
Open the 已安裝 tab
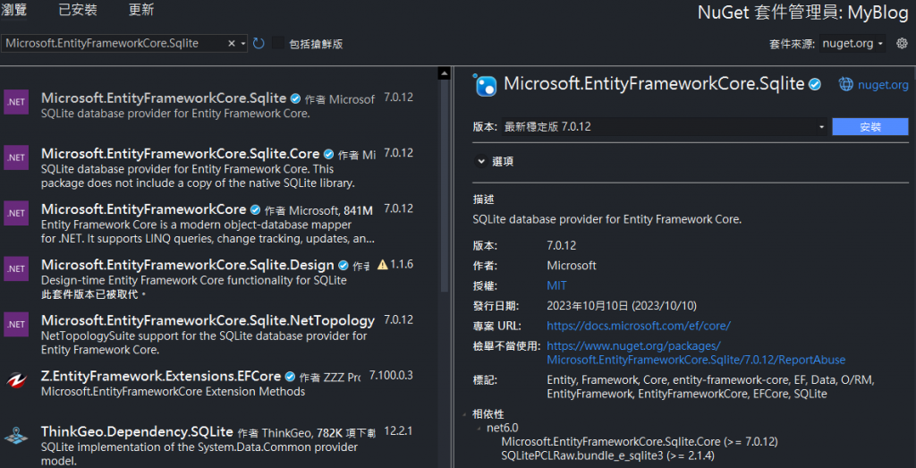pyautogui.click(x=79, y=10)
